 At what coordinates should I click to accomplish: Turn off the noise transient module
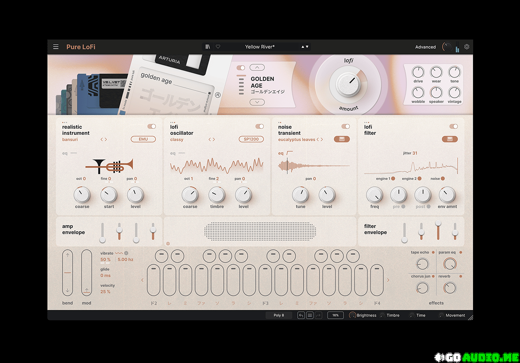click(346, 126)
